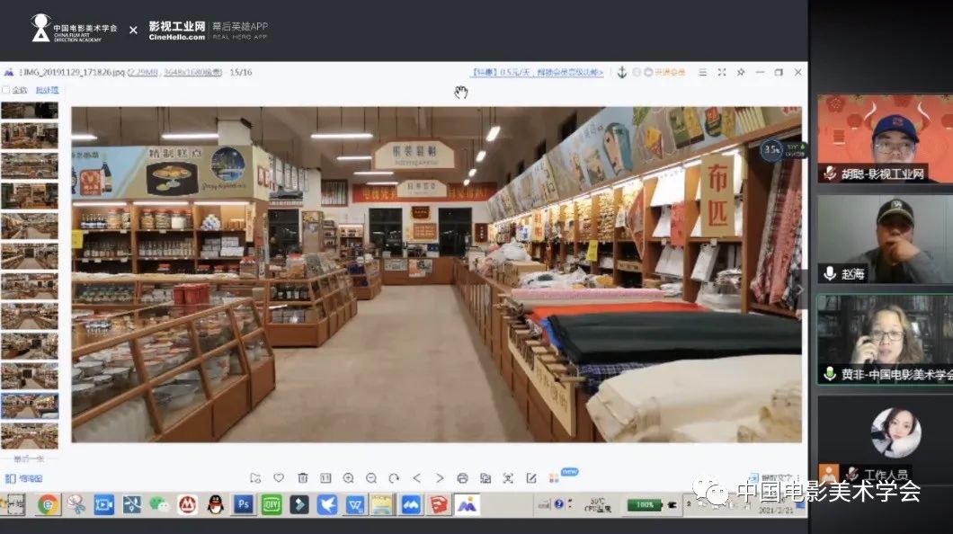The width and height of the screenshot is (953, 534).
Task: Delete the image with the trash icon
Action: [302, 478]
